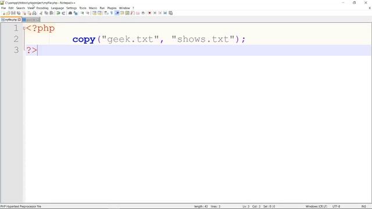Toggle show all characters icon
Screen dimensions: 372x209
pyautogui.click(x=112, y=13)
